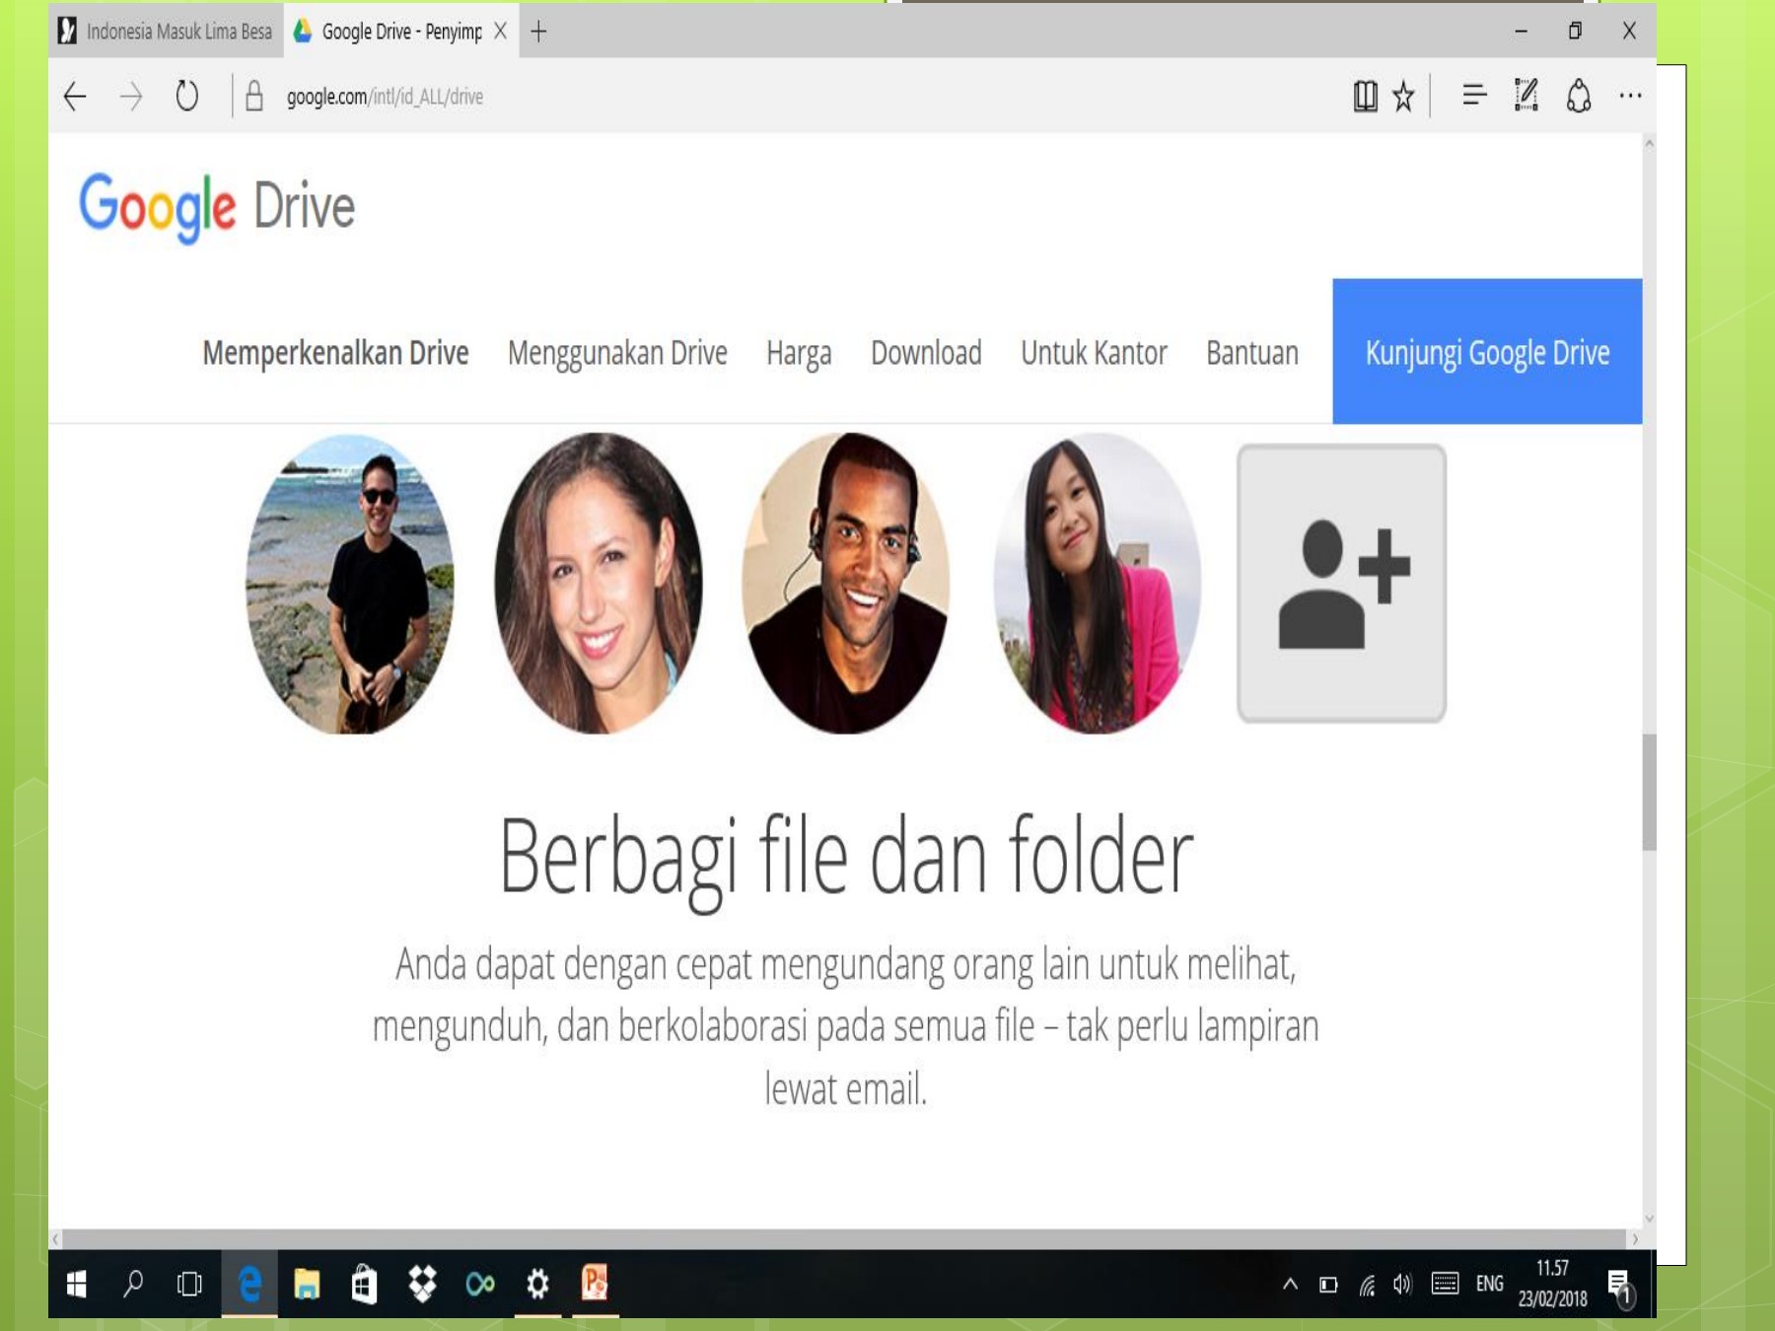Toggle reading view in Edge

pyautogui.click(x=1364, y=96)
